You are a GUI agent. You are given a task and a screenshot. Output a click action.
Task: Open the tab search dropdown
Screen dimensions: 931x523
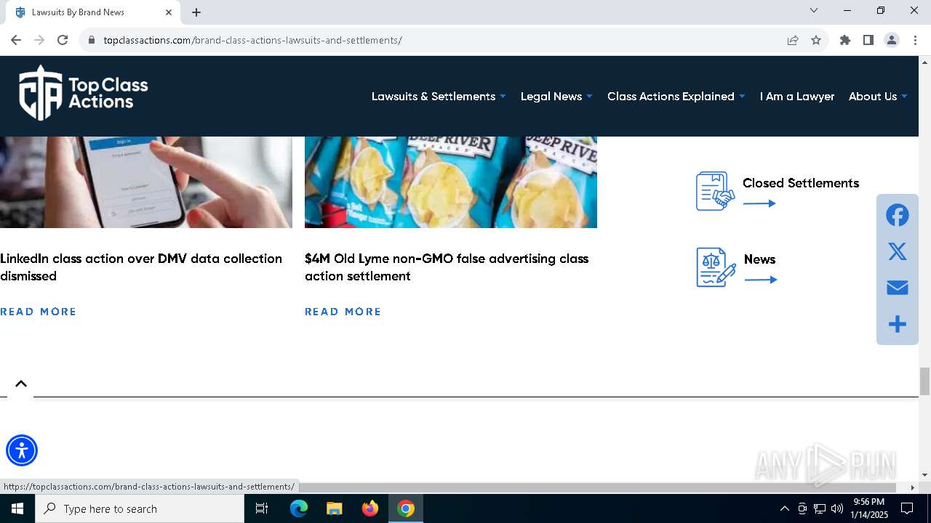coord(814,10)
